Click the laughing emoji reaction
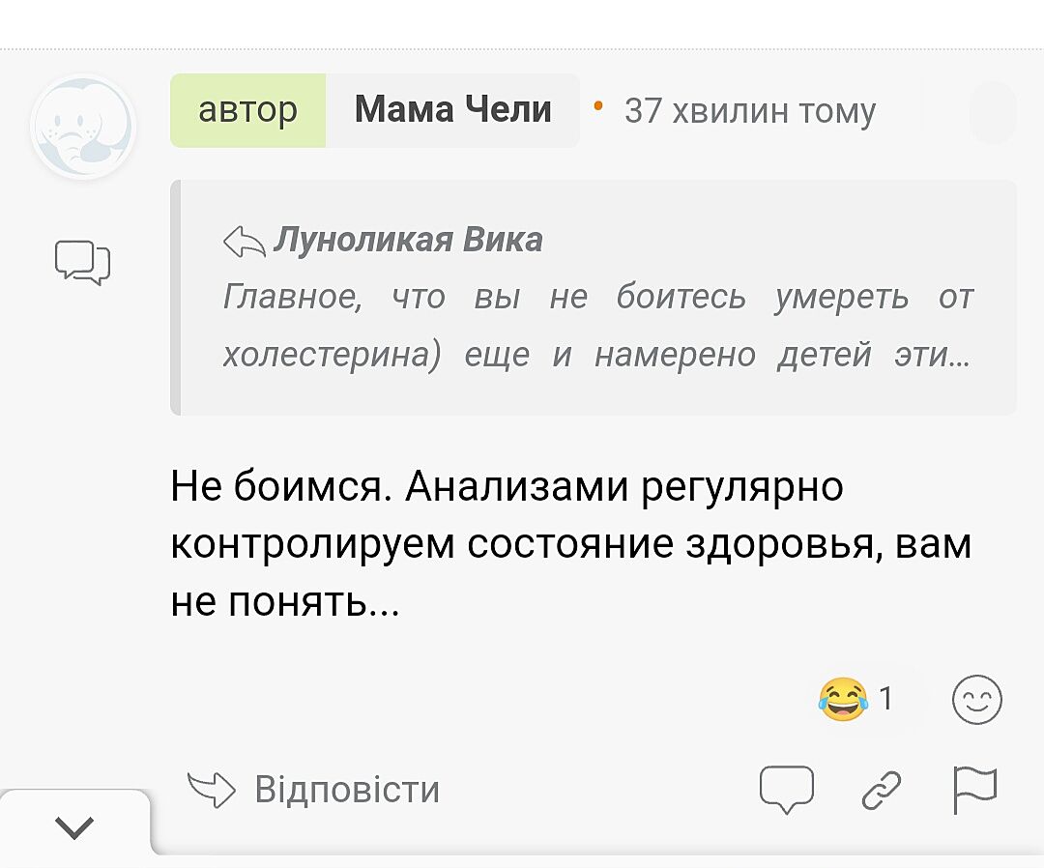This screenshot has height=868, width=1044. click(x=842, y=699)
